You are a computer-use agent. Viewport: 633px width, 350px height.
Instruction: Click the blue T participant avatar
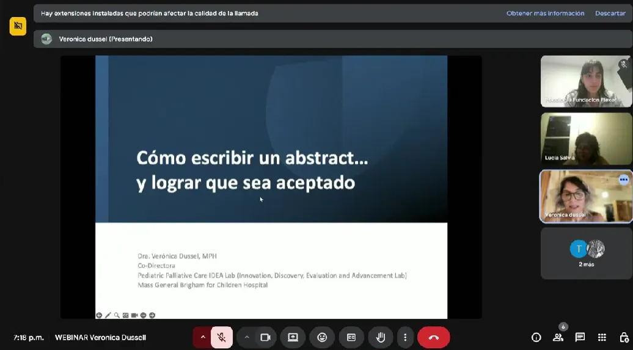(578, 249)
